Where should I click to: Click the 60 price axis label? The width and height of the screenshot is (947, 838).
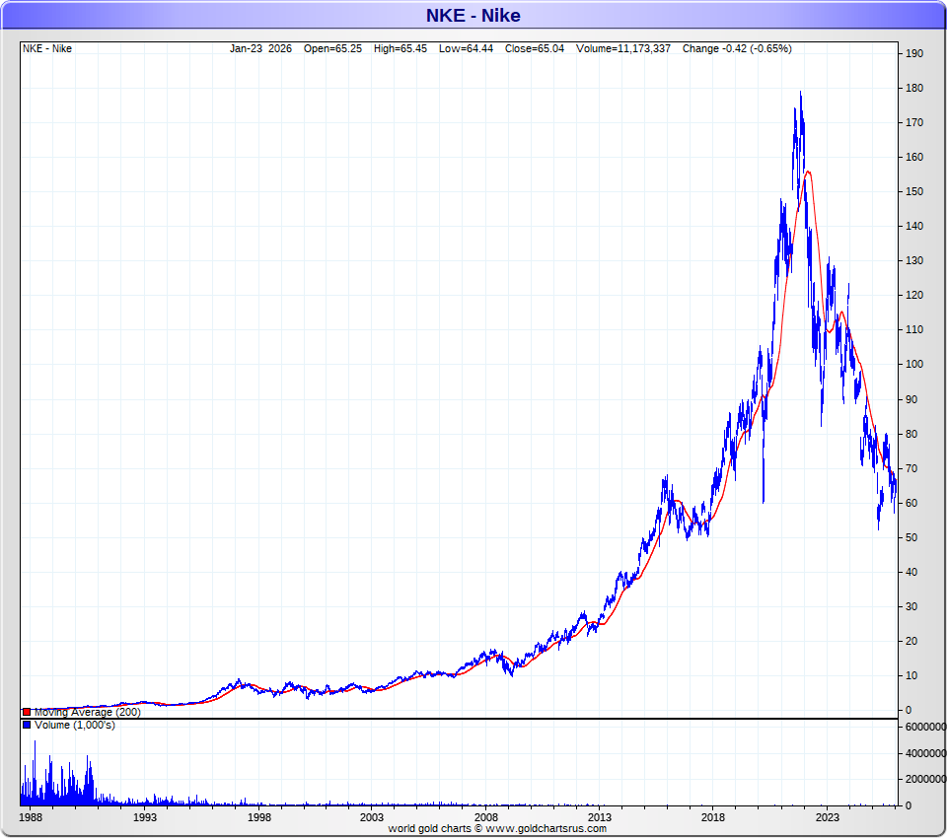click(x=911, y=503)
